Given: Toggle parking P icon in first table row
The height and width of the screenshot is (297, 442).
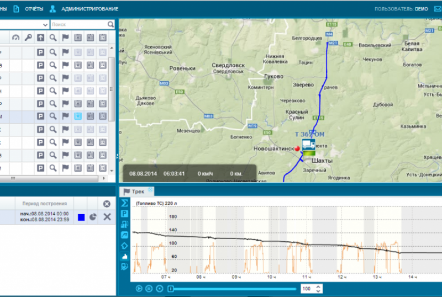Looking at the screenshot, I should click(40, 52).
